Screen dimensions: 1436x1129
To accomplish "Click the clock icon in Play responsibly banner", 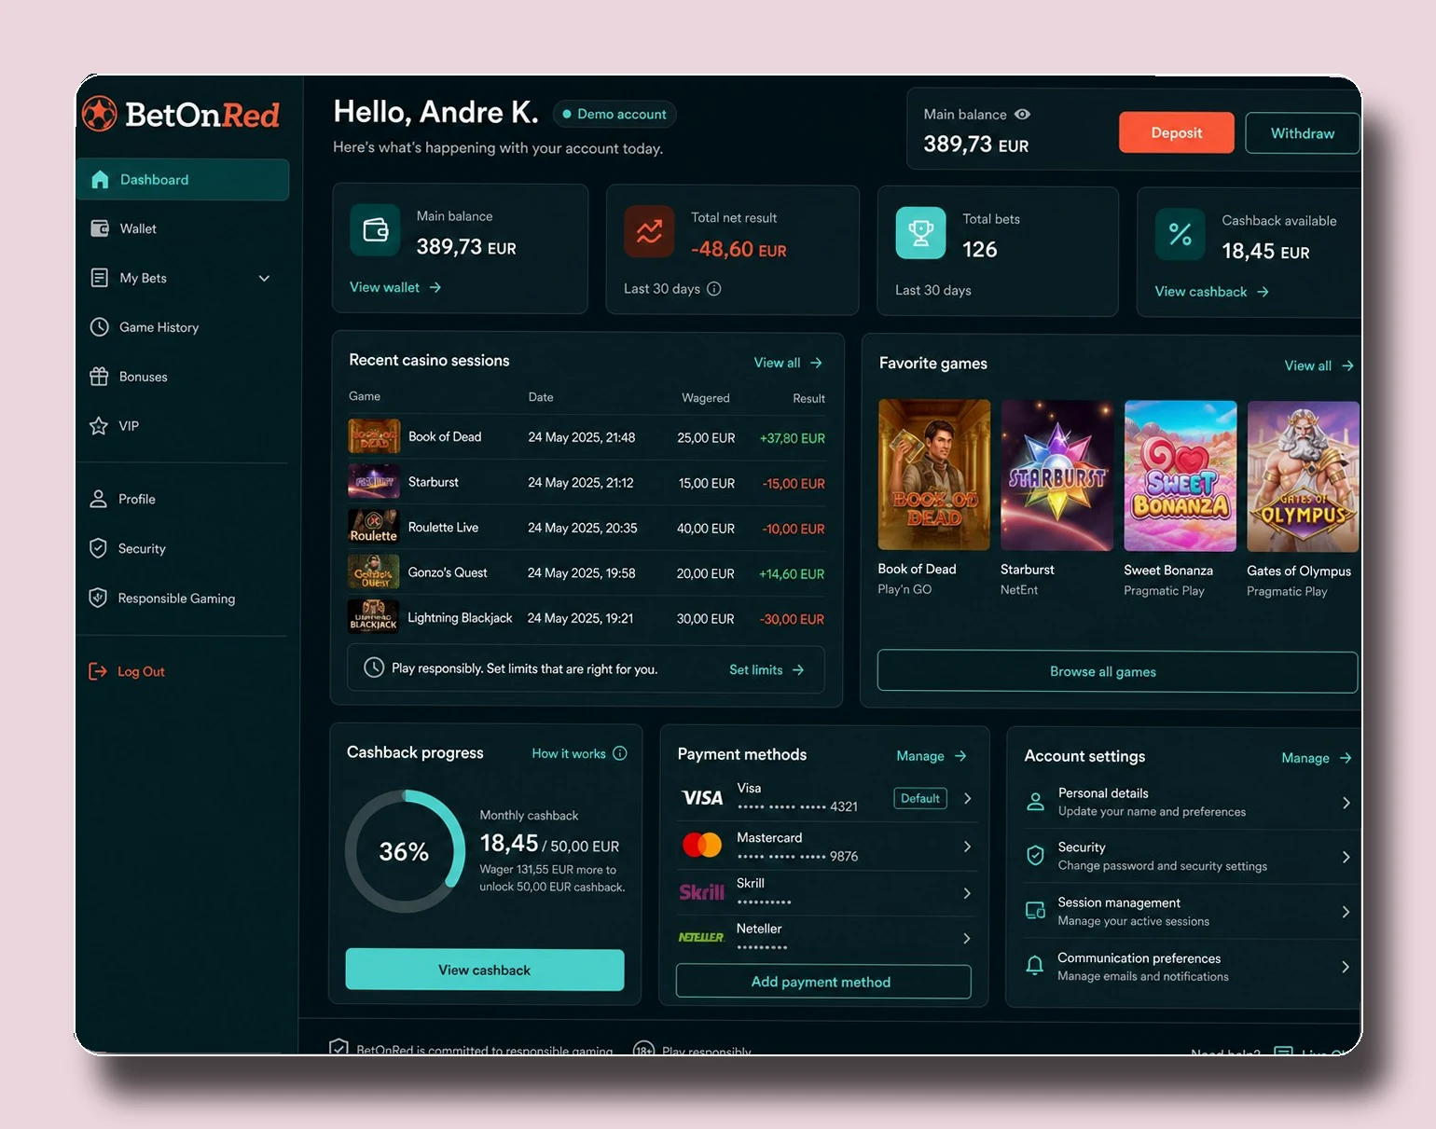I will pyautogui.click(x=374, y=668).
